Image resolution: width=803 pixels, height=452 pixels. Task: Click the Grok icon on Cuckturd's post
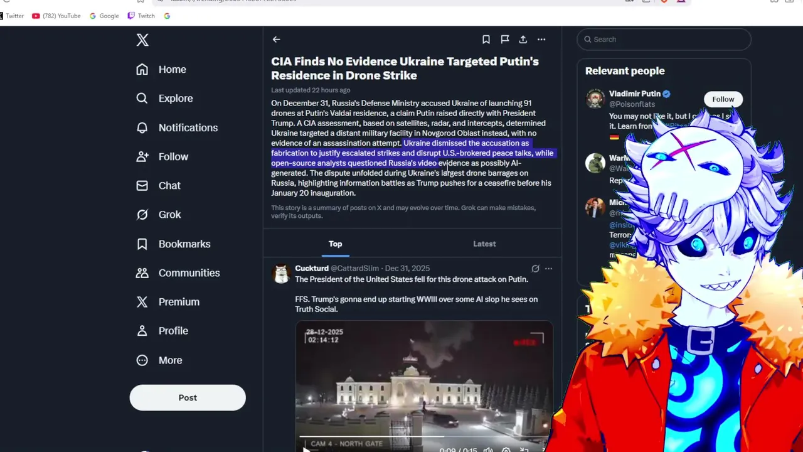coord(535,269)
